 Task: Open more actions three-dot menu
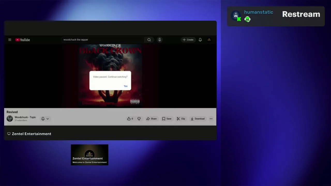(x=211, y=119)
